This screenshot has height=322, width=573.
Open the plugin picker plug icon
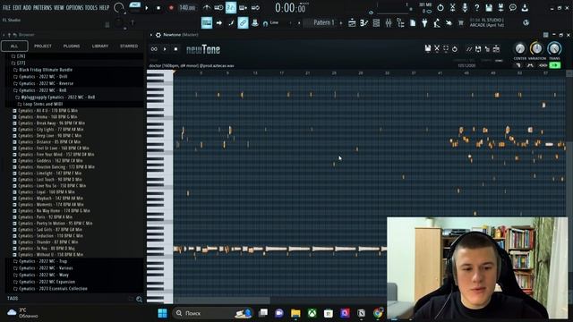coord(424,23)
